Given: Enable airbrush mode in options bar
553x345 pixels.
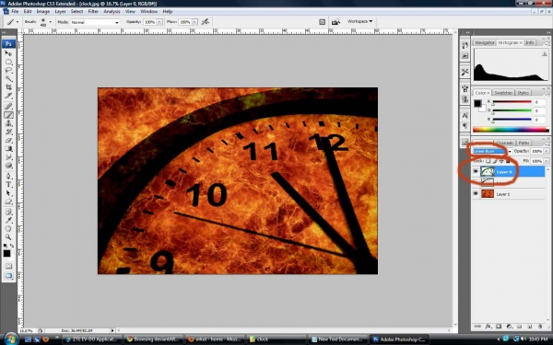Looking at the screenshot, I should [206, 22].
